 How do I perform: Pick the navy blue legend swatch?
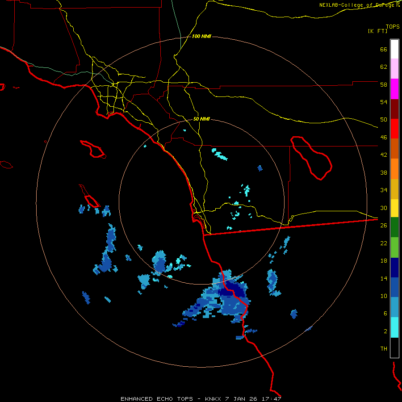(394, 268)
